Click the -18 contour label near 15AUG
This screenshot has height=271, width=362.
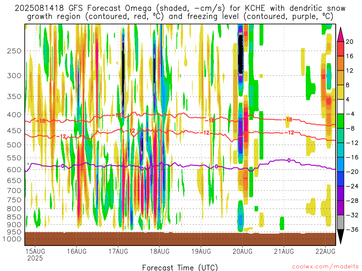pos(41,121)
